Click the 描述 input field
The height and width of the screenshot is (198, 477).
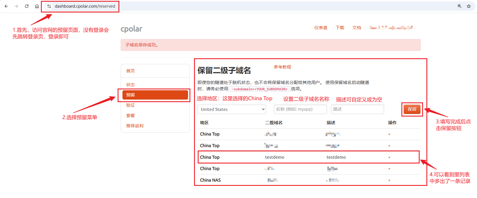click(357, 109)
